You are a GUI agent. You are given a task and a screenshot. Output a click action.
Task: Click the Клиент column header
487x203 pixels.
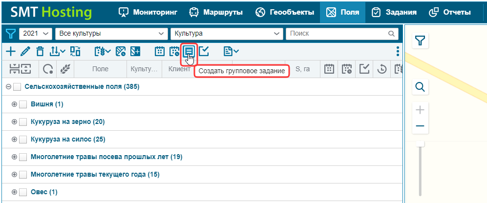(x=179, y=69)
